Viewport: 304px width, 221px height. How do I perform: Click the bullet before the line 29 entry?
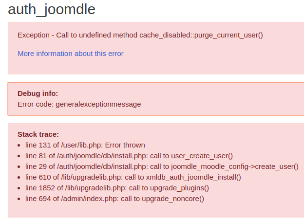tap(19, 167)
